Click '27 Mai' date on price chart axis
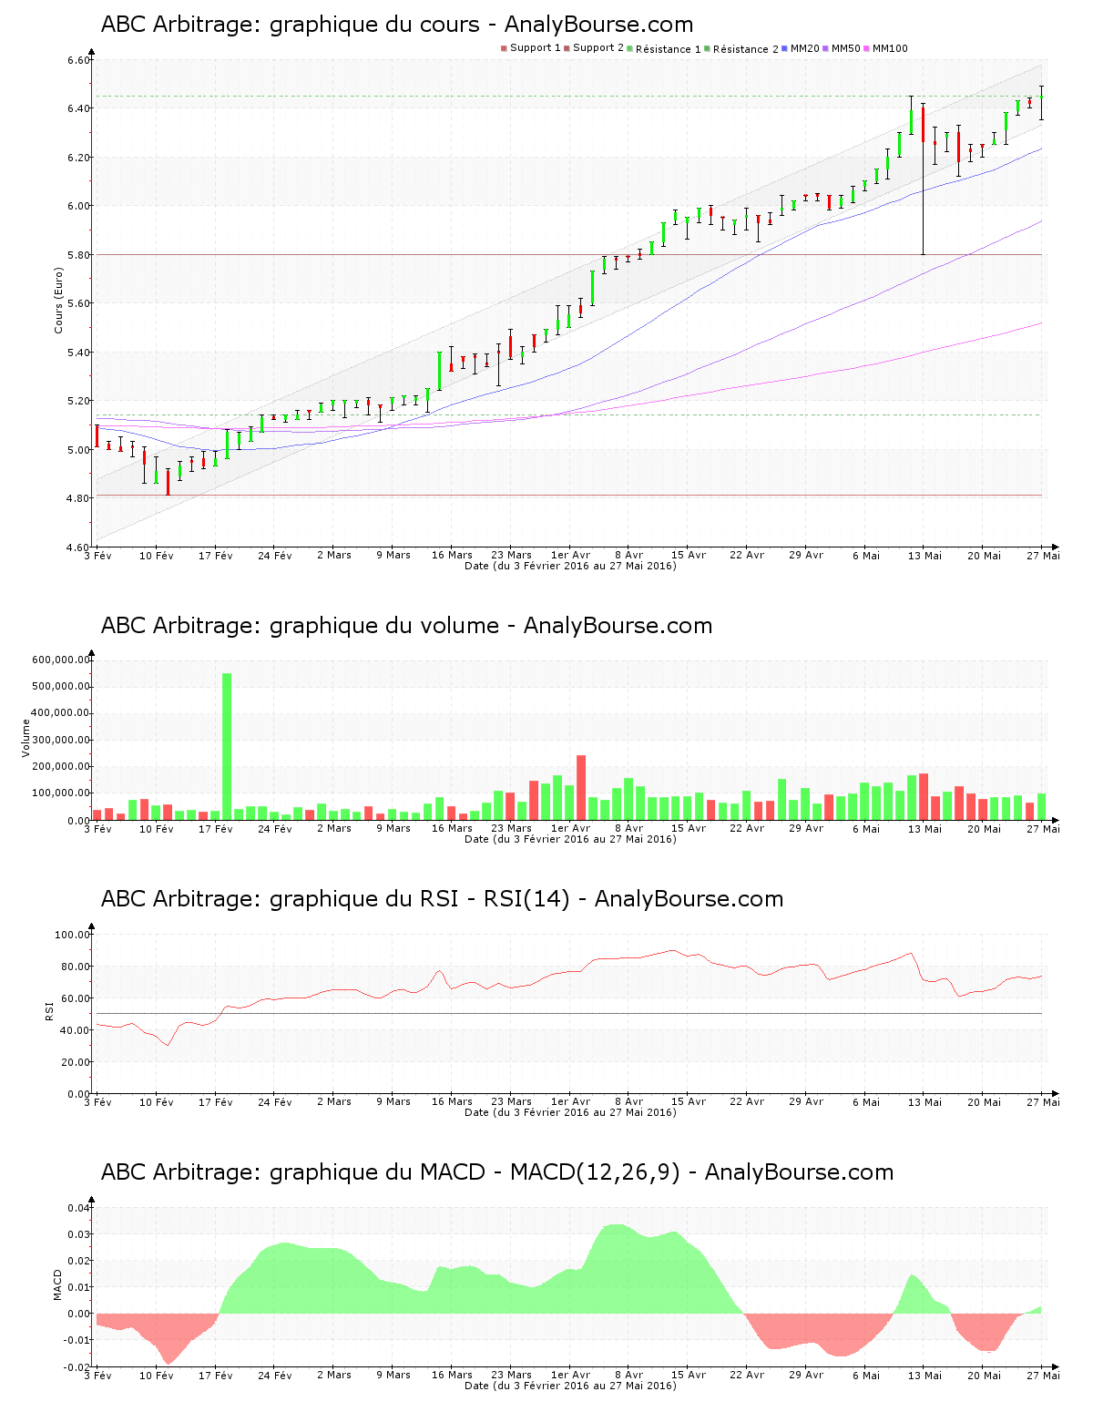This screenshot has width=1093, height=1412. coord(1044,555)
